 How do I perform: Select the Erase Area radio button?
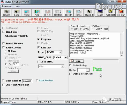point(6,61)
